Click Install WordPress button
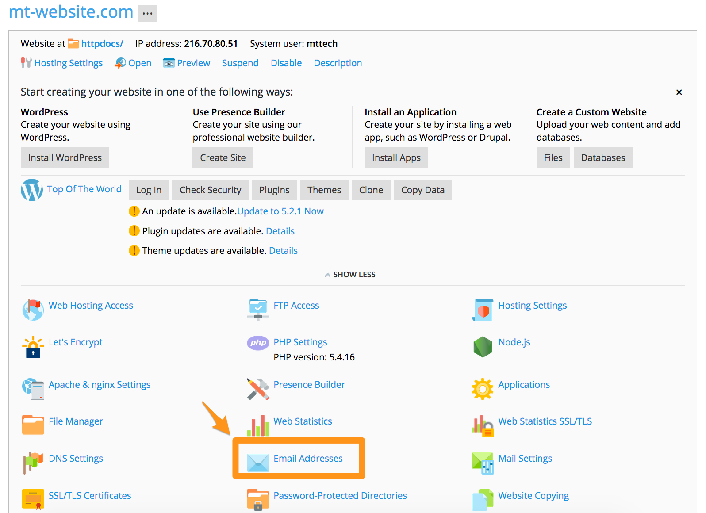Screen dimensions: 706x513 point(65,157)
